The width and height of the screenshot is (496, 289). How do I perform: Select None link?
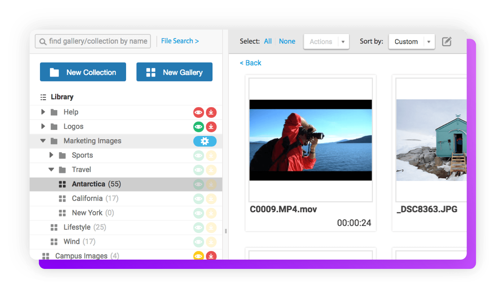point(287,41)
